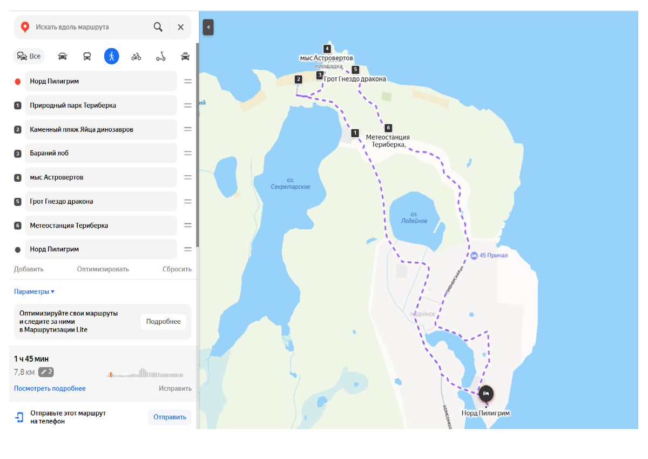The image size is (648, 459).
Task: Expand the 'Параметры' dropdown
Action: (x=34, y=292)
